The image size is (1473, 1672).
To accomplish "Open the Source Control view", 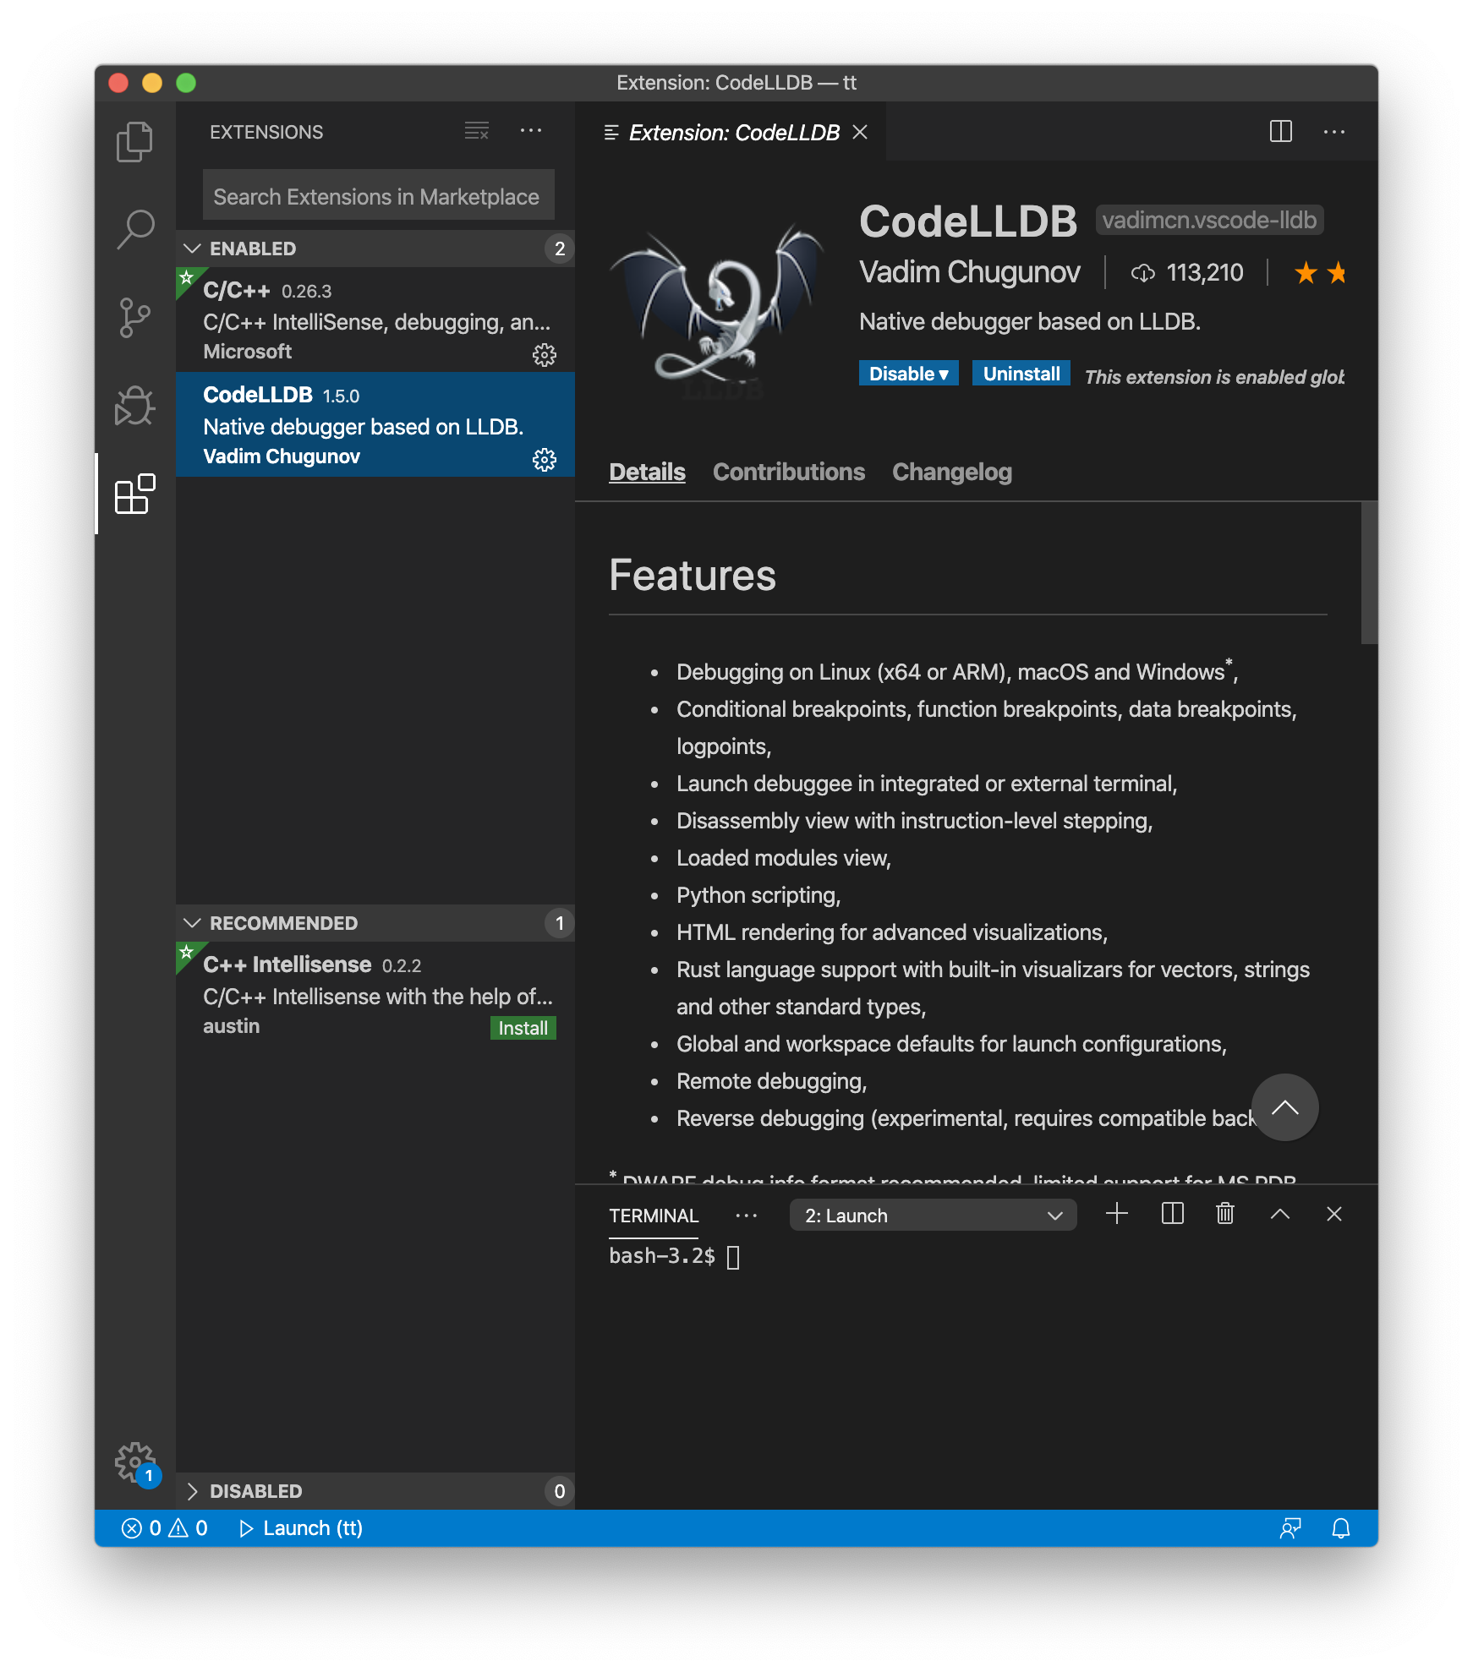I will point(134,318).
